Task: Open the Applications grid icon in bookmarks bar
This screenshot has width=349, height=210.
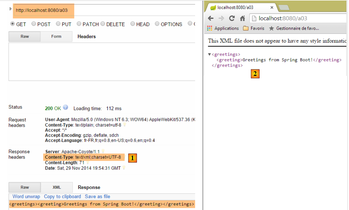Action: coord(209,28)
